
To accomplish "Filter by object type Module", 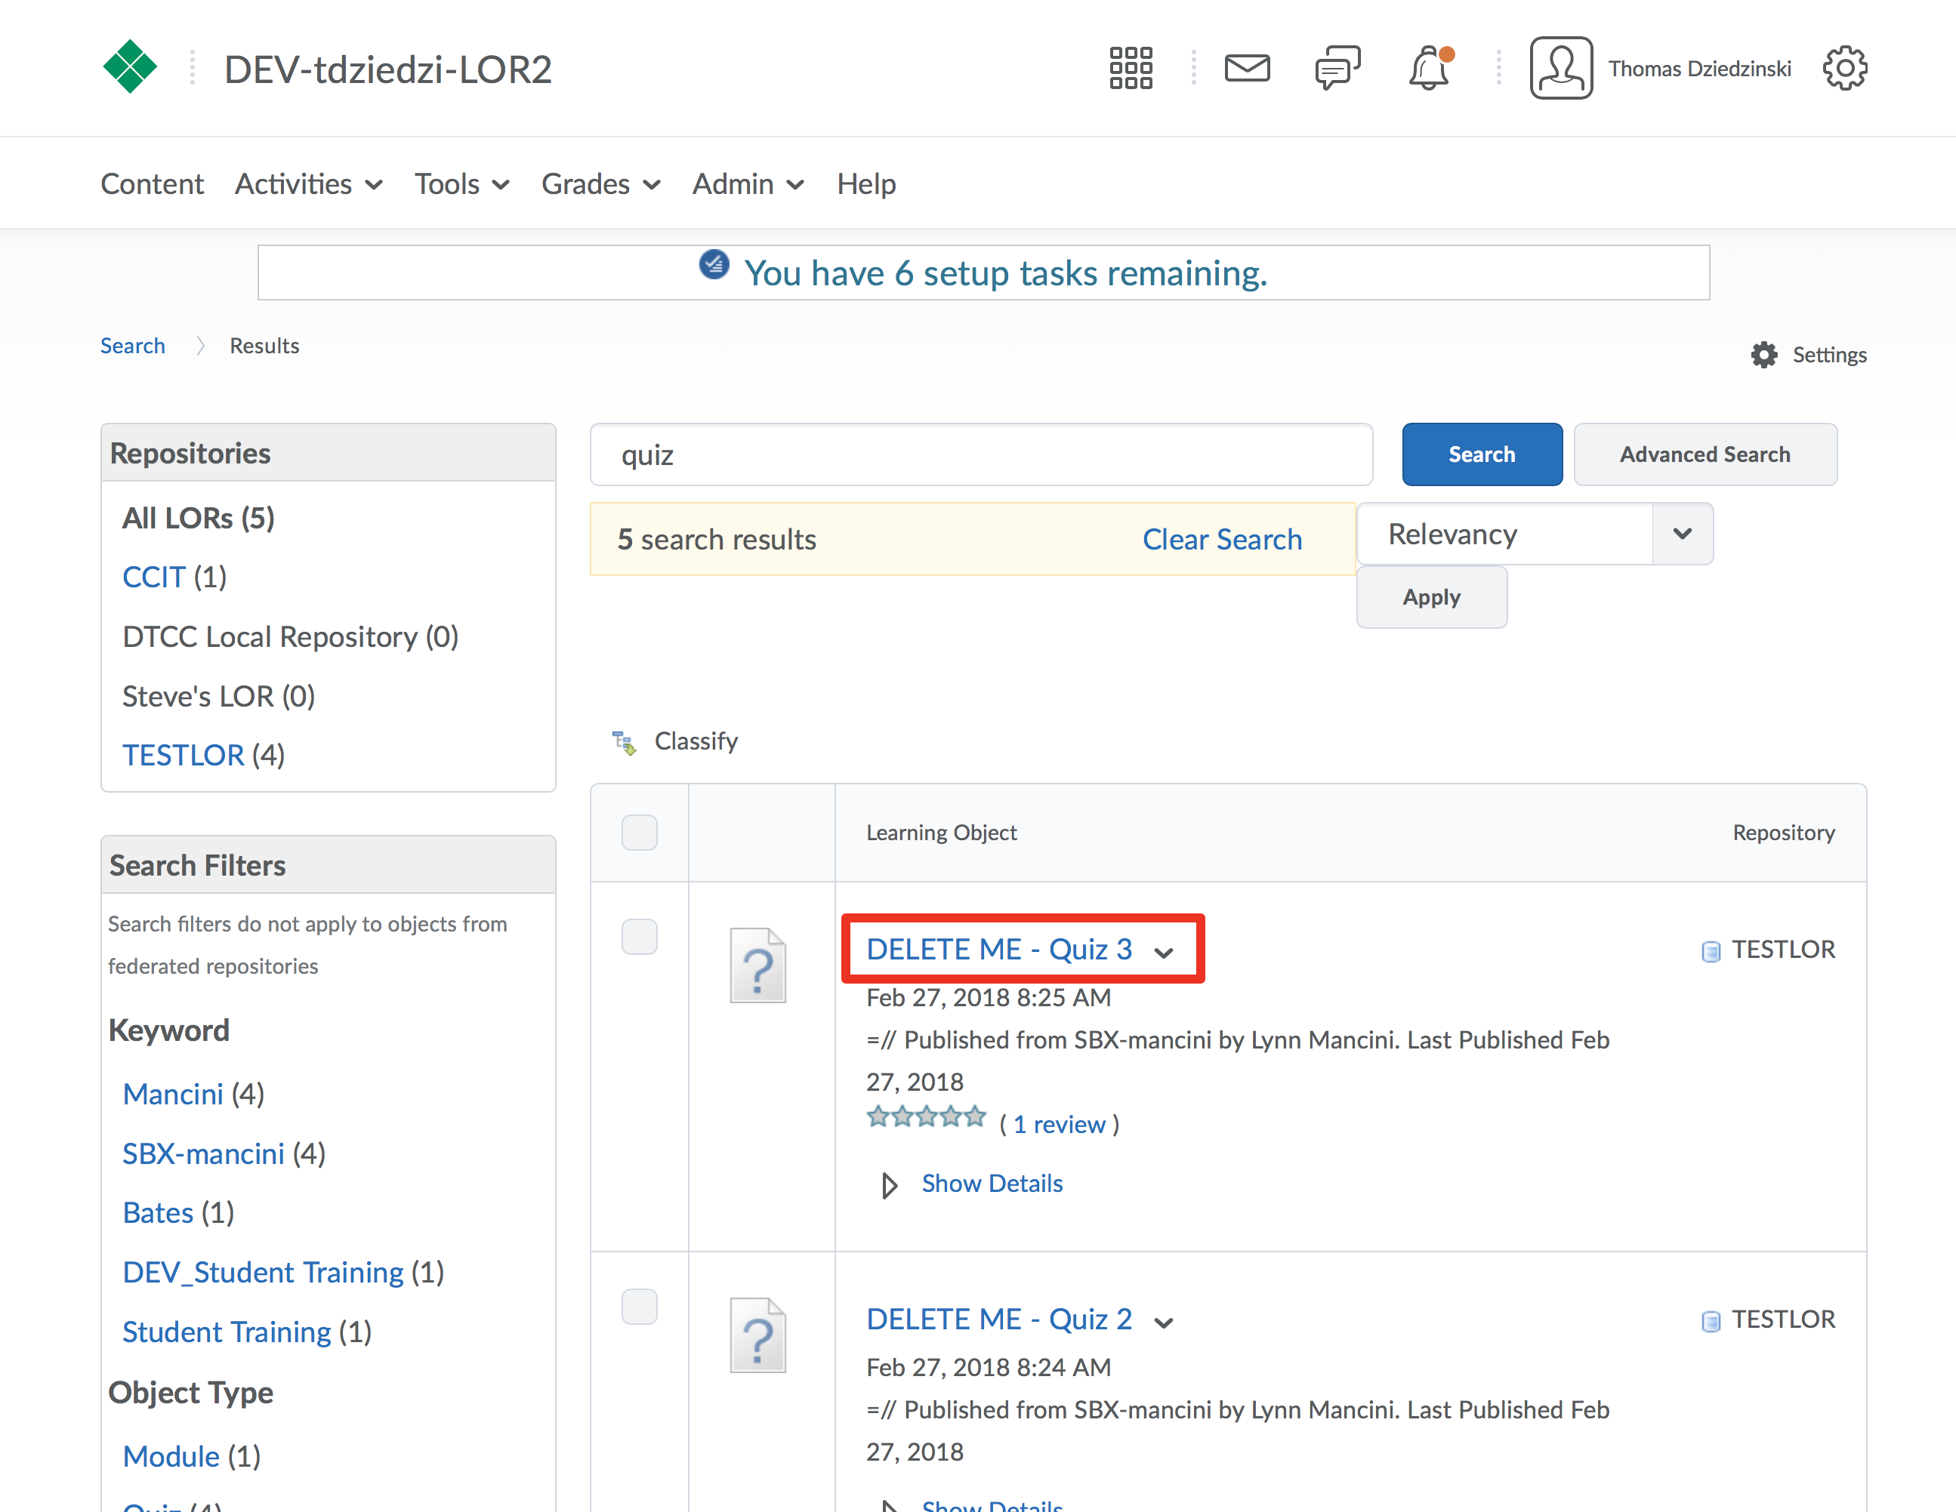I will [170, 1456].
